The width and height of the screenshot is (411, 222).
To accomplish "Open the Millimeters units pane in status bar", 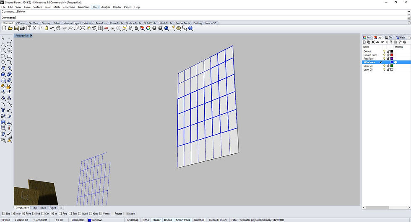I will (x=78, y=220).
